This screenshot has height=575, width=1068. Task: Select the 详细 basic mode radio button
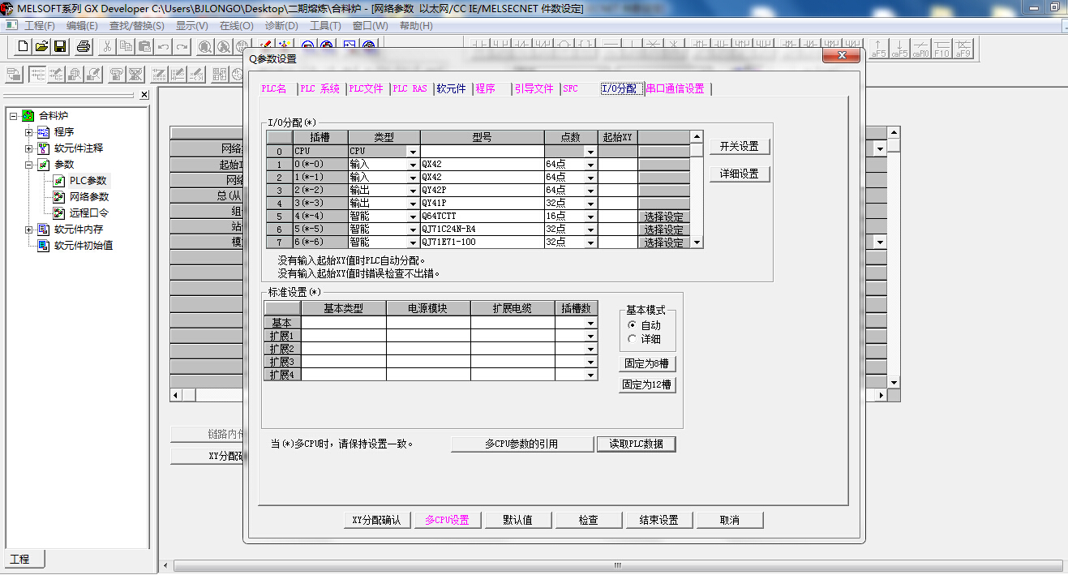[633, 339]
